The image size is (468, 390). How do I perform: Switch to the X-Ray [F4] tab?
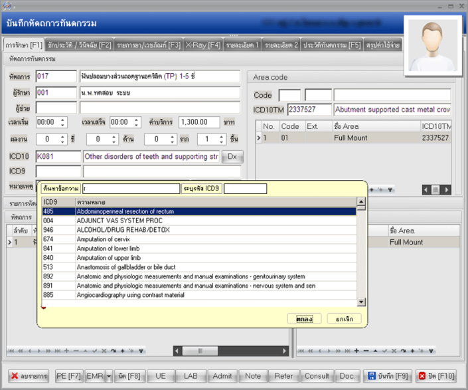[x=202, y=45]
